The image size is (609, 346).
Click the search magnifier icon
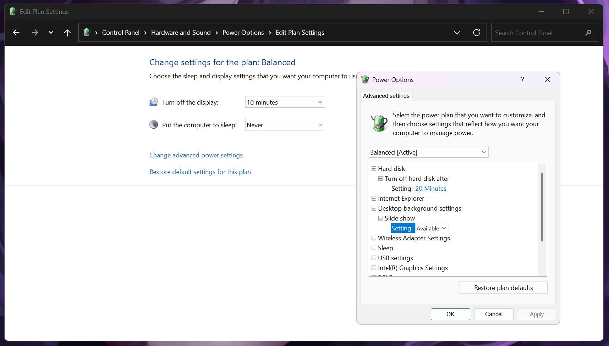(x=588, y=33)
